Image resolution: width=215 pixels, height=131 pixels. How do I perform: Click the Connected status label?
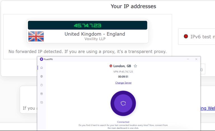(123, 122)
